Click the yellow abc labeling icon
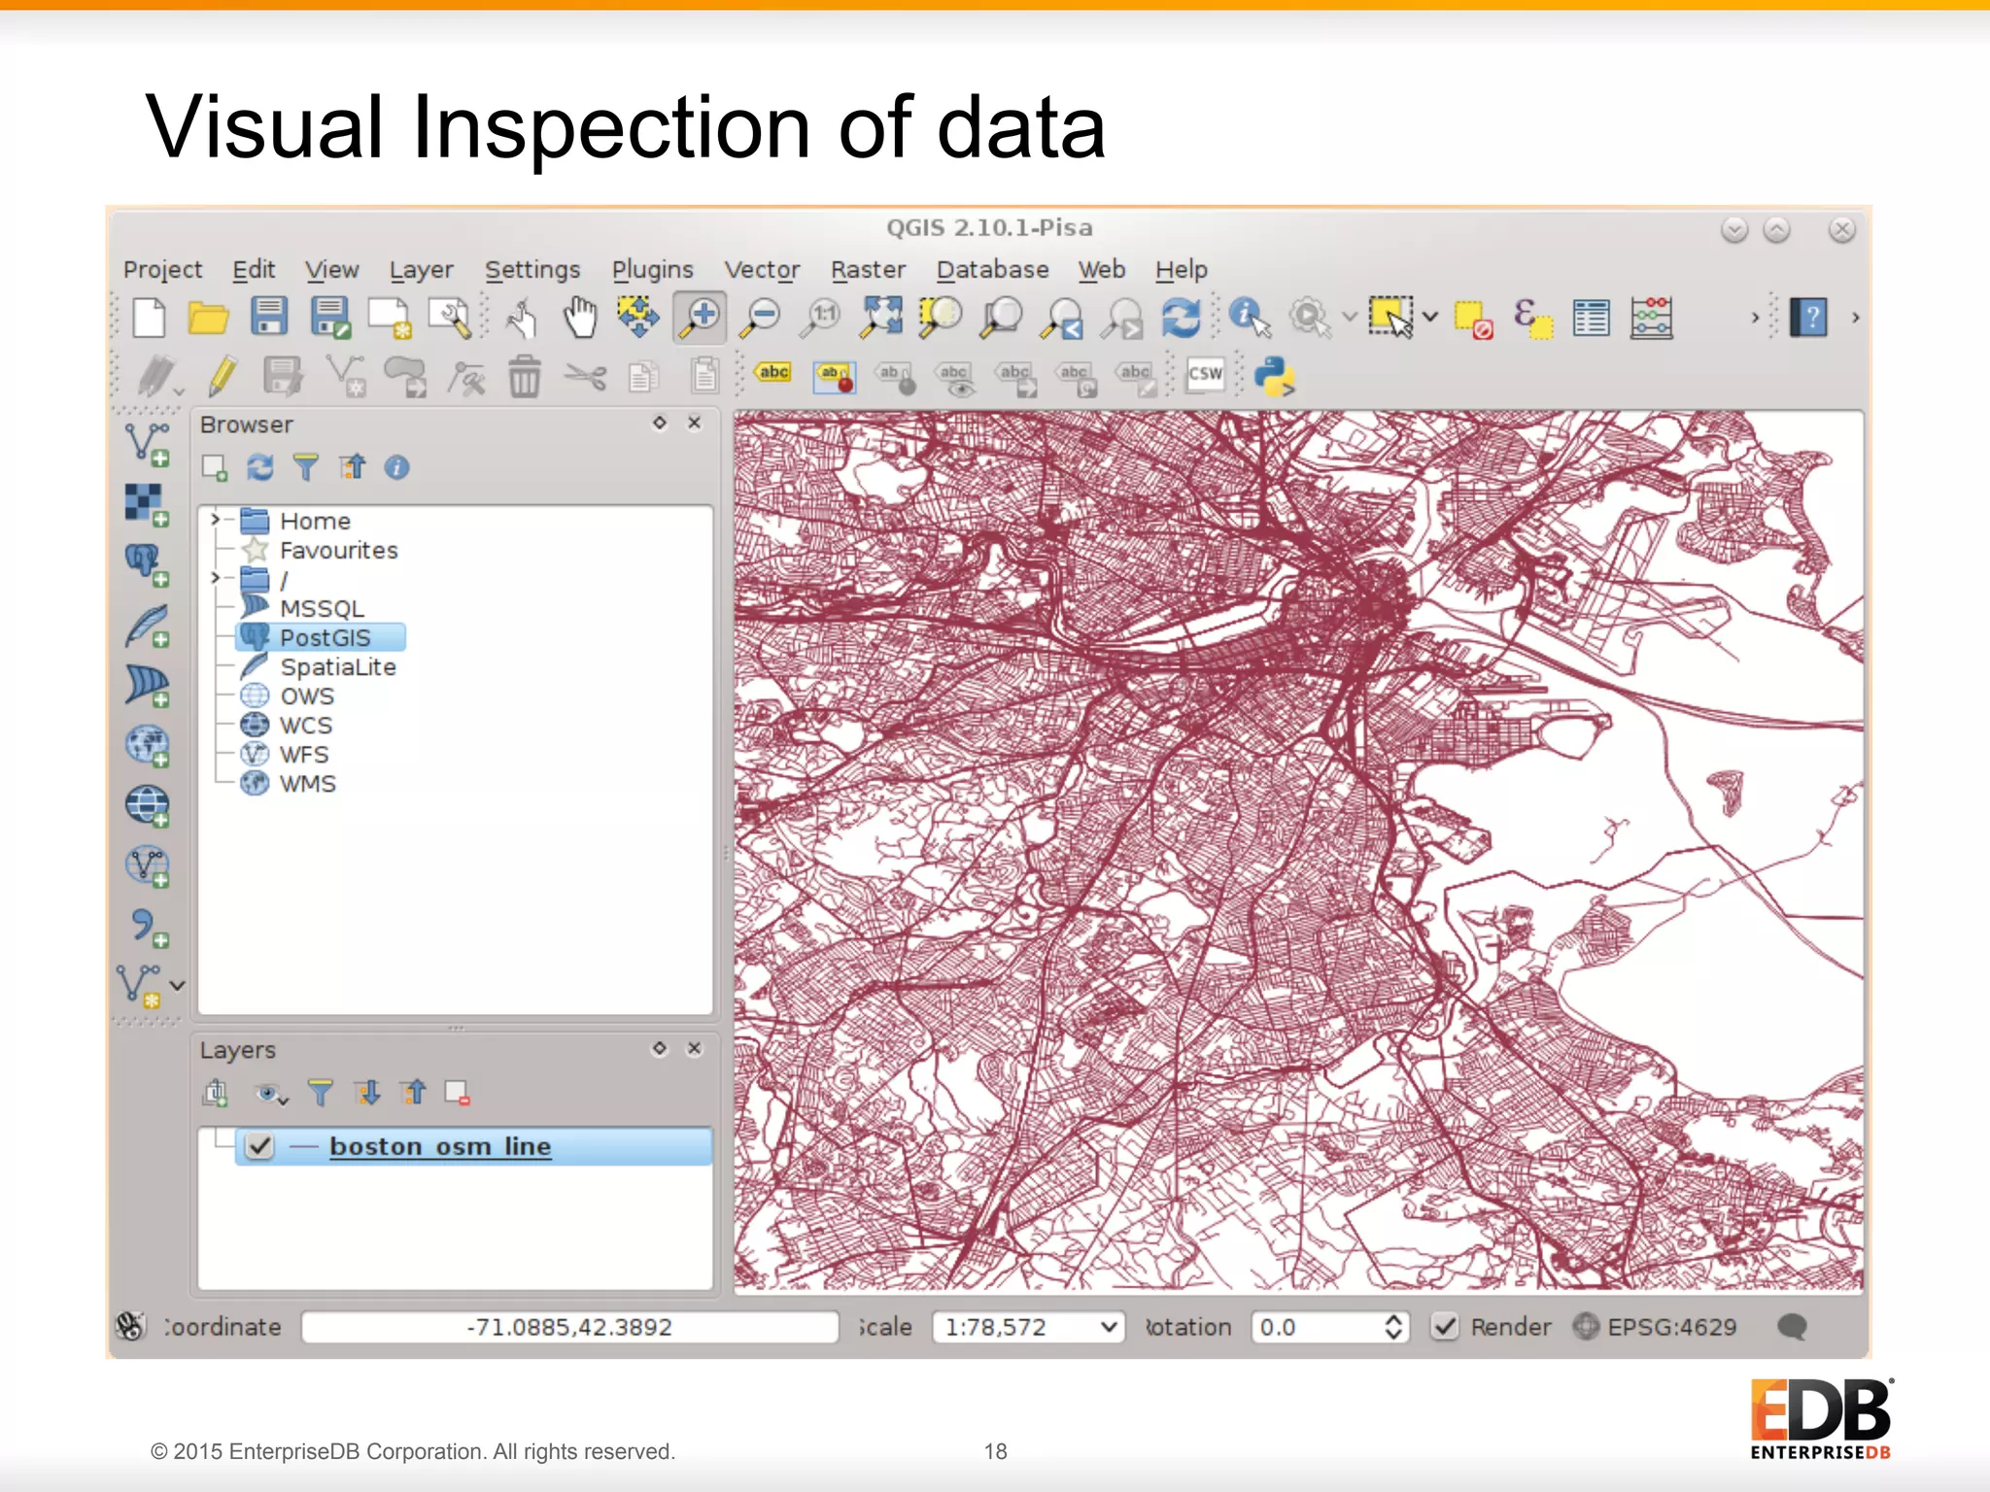1990x1492 pixels. 772,372
